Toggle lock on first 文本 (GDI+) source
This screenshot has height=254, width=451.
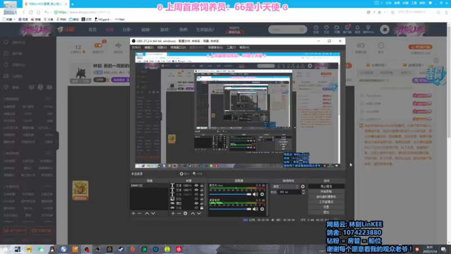tap(202, 186)
